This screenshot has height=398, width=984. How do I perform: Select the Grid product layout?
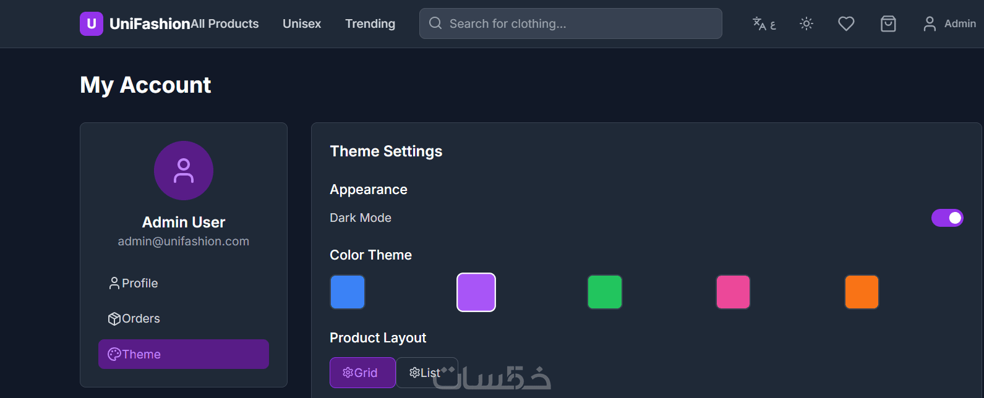pos(362,373)
